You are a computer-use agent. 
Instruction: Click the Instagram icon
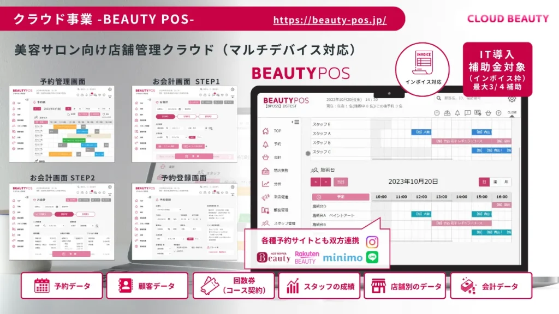click(x=372, y=242)
